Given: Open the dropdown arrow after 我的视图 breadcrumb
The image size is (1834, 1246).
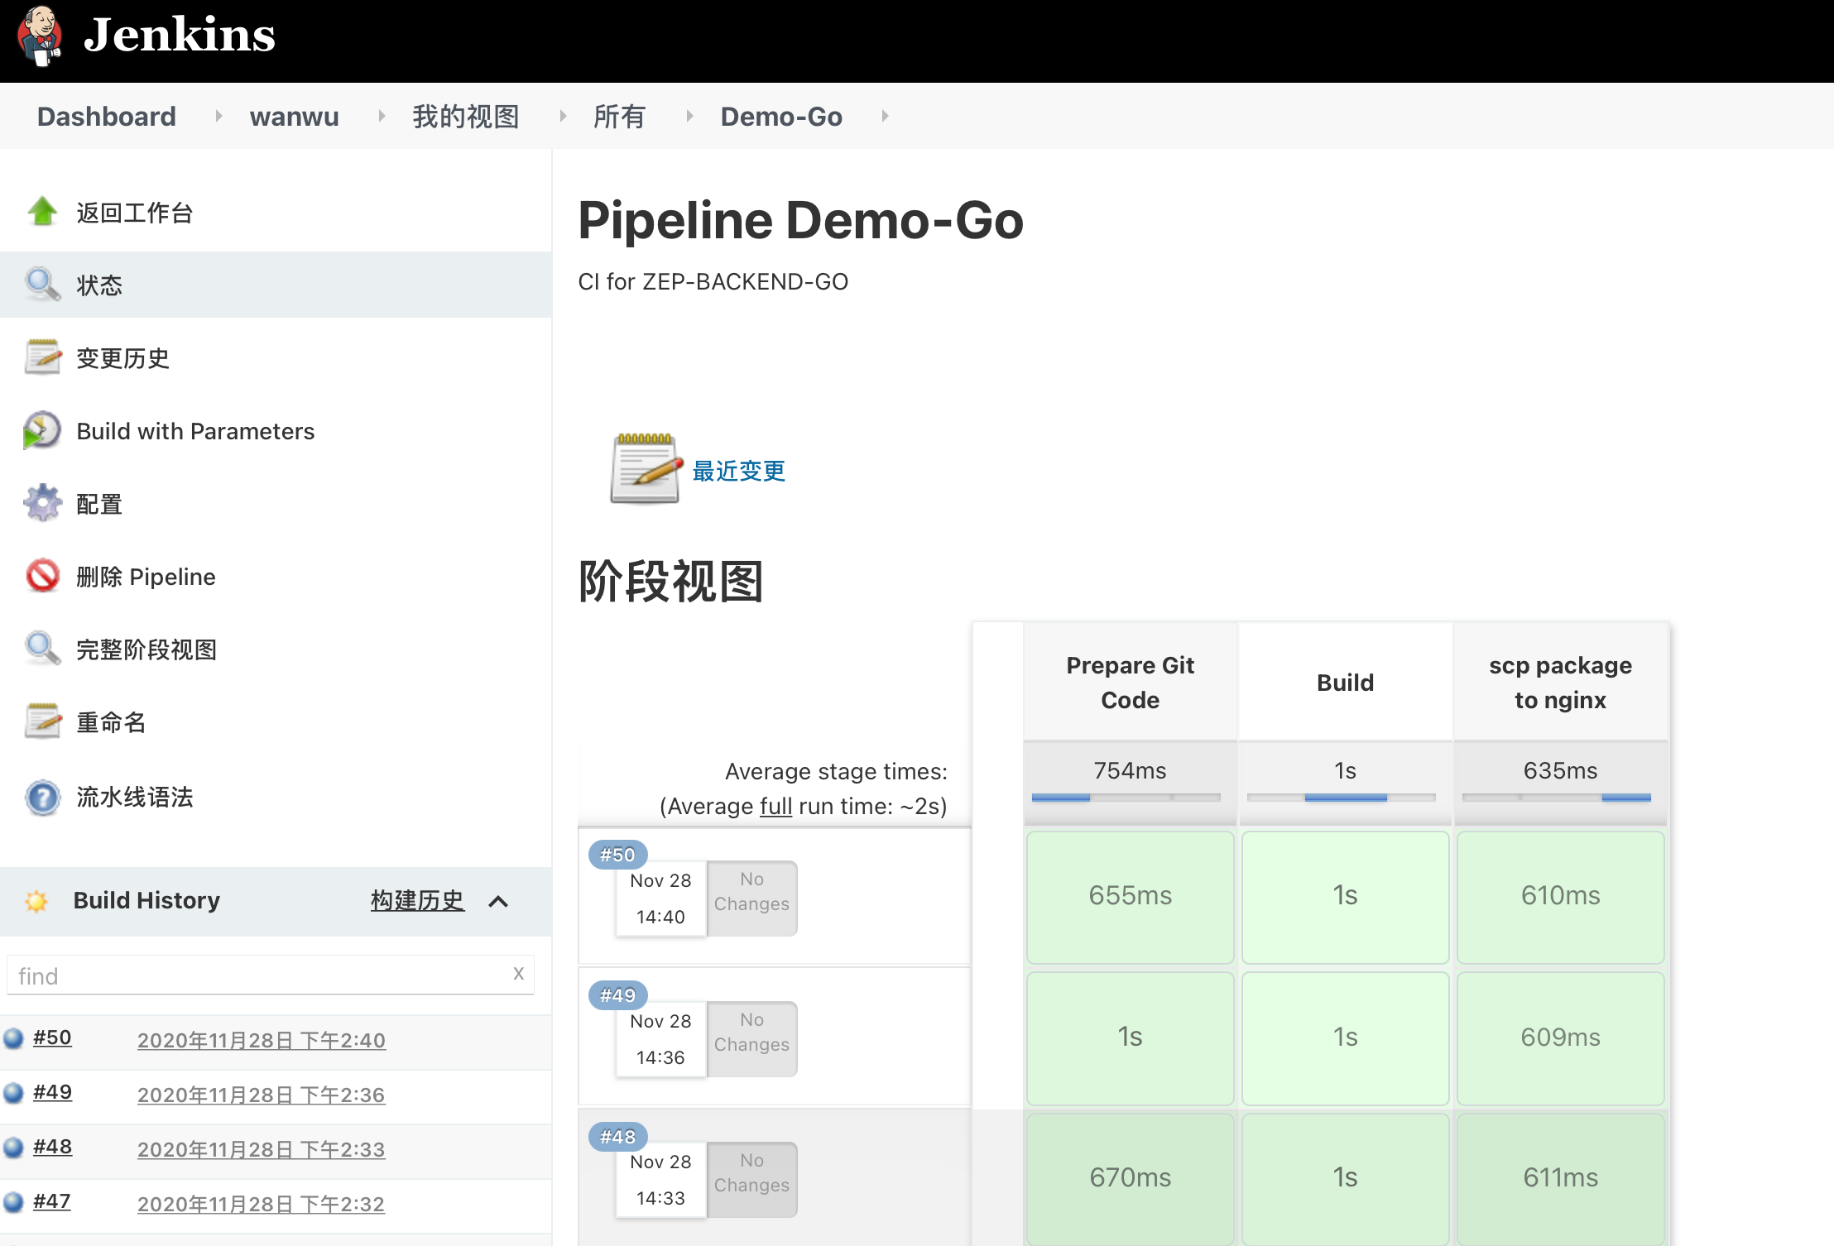Looking at the screenshot, I should pos(563,116).
